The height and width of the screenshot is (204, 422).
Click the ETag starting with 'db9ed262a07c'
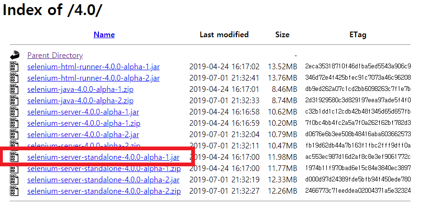[x=358, y=89]
